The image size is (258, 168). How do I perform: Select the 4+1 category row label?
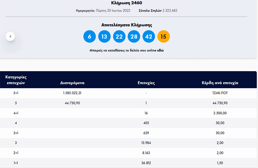pos(15,113)
